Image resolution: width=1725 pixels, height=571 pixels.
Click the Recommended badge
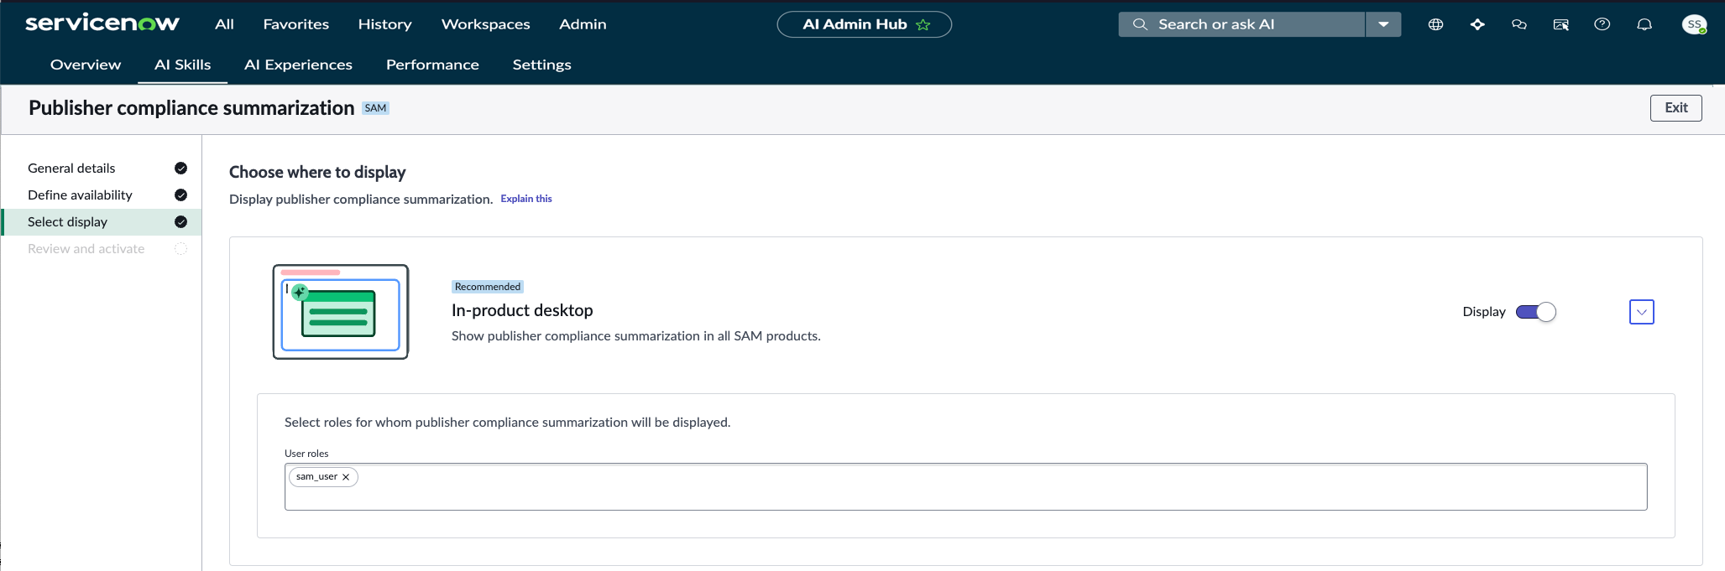click(488, 287)
